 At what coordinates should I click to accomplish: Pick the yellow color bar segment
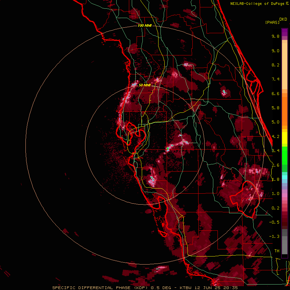285,138
